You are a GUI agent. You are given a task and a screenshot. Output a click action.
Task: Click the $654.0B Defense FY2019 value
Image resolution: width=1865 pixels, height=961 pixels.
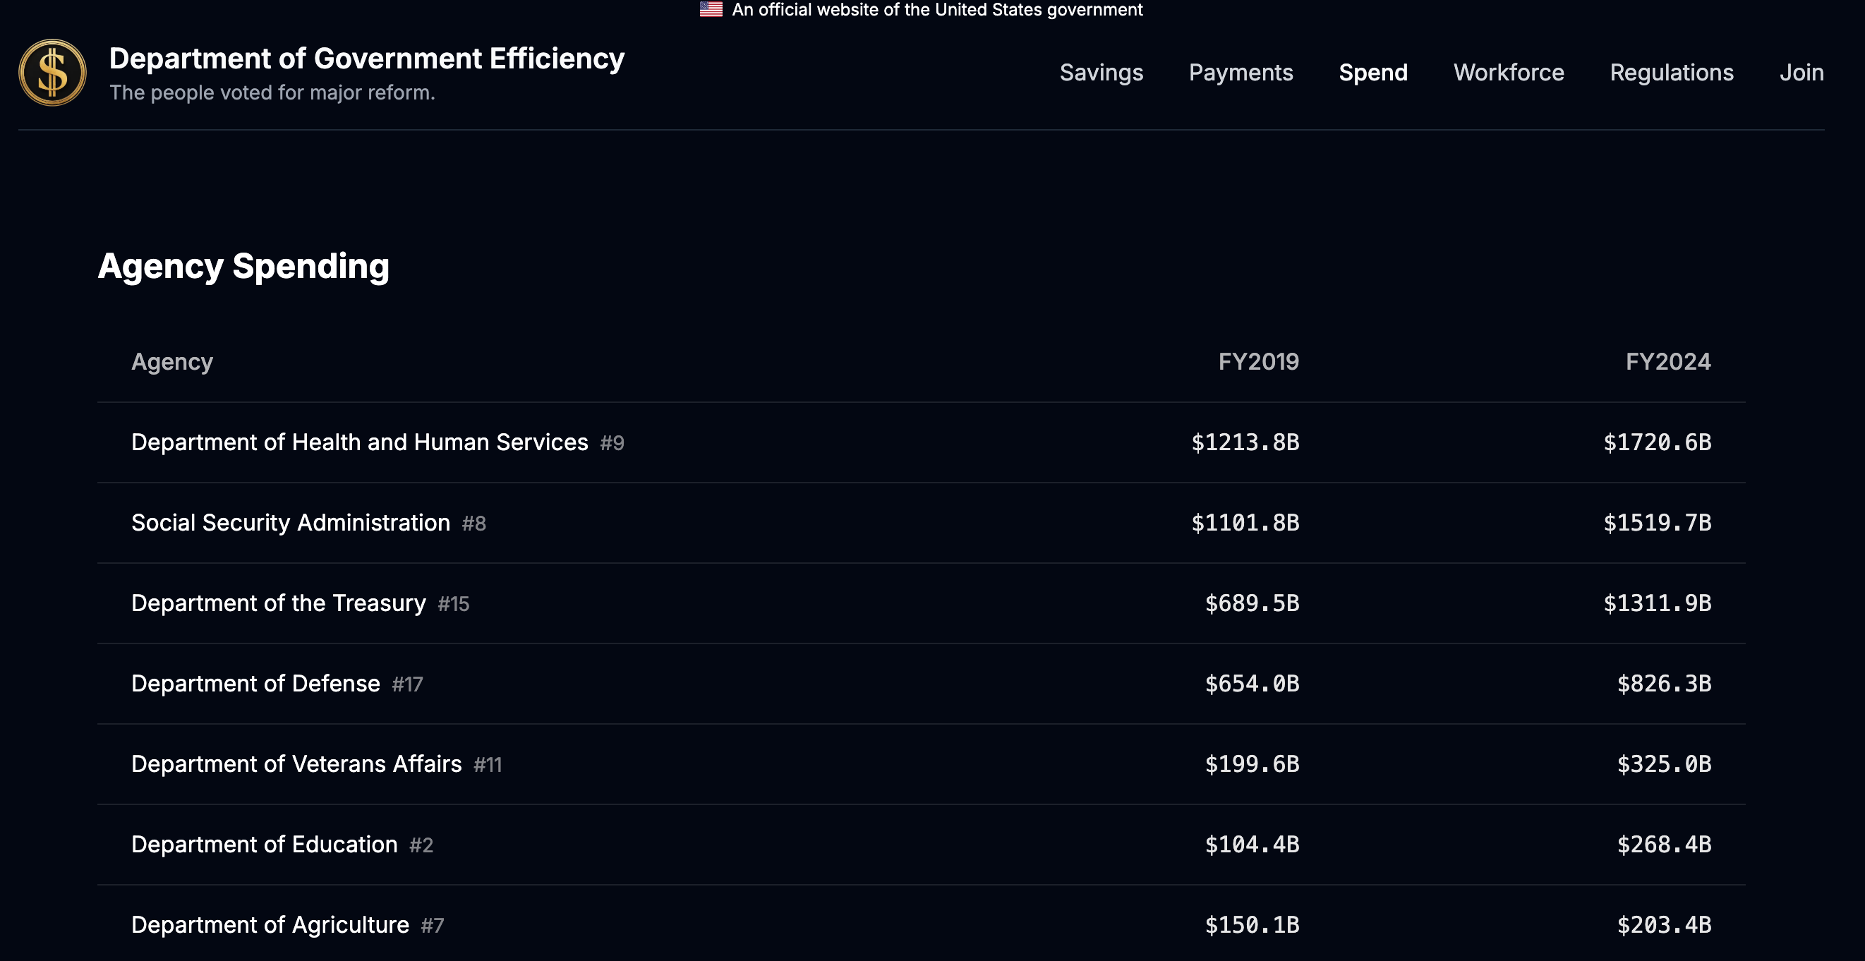[1252, 684]
